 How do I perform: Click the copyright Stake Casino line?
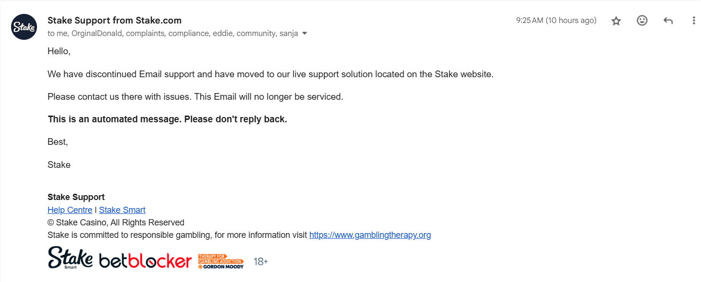(116, 223)
